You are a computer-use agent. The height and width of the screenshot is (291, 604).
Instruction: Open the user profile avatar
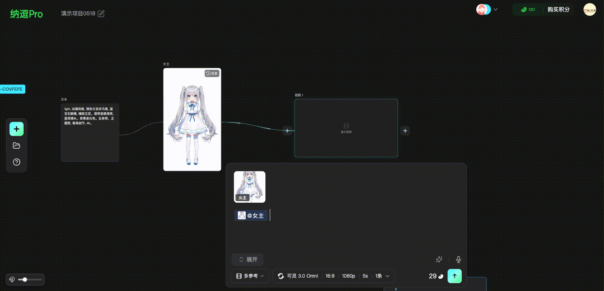tap(590, 9)
